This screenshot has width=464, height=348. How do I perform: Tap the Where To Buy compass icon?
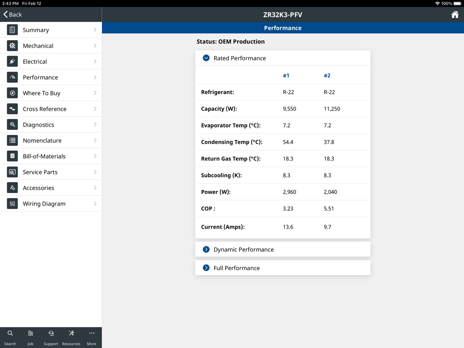(12, 93)
